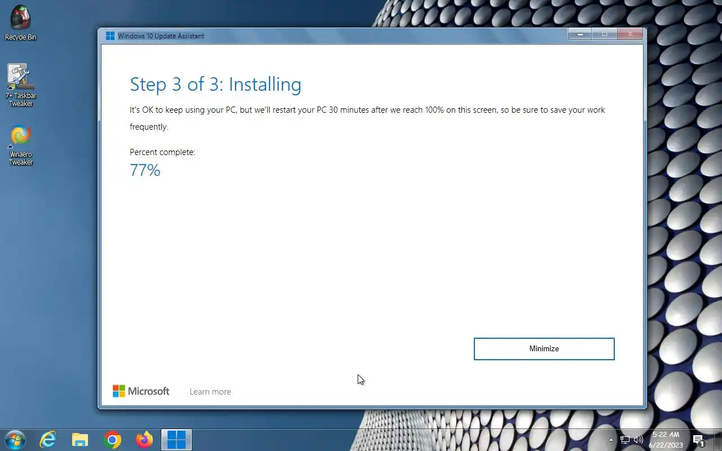Click the Minimize button in assistant

[x=544, y=349]
